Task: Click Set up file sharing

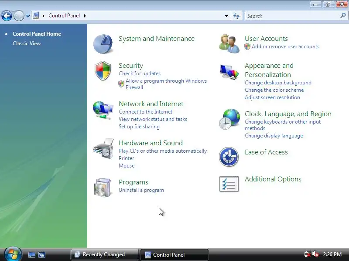Action: (139, 127)
